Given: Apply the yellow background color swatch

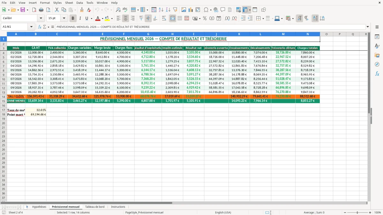Looking at the screenshot, I should pyautogui.click(x=107, y=18).
